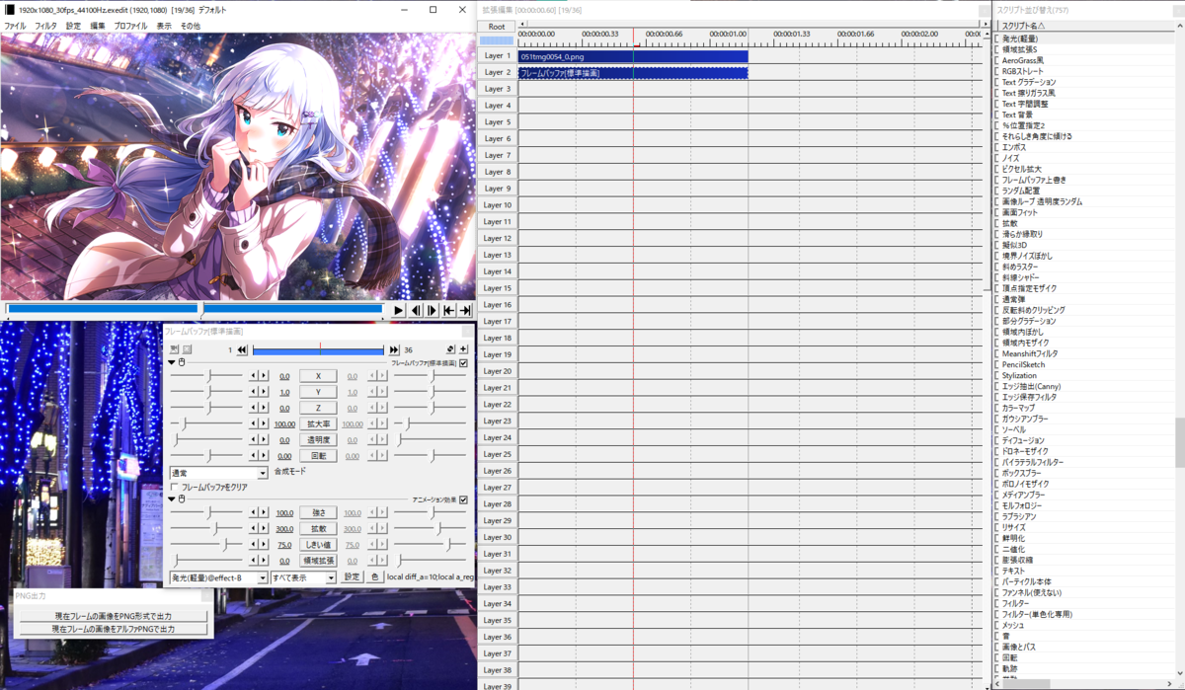Open the ファイル menu
Image resolution: width=1185 pixels, height=690 pixels.
(16, 26)
